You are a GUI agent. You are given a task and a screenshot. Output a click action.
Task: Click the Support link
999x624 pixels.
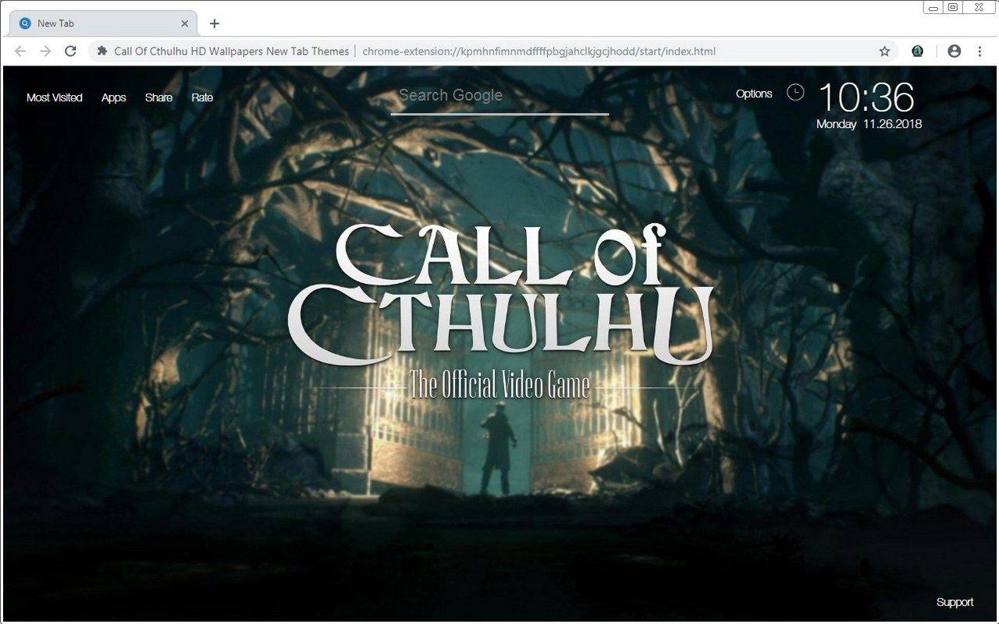click(955, 602)
